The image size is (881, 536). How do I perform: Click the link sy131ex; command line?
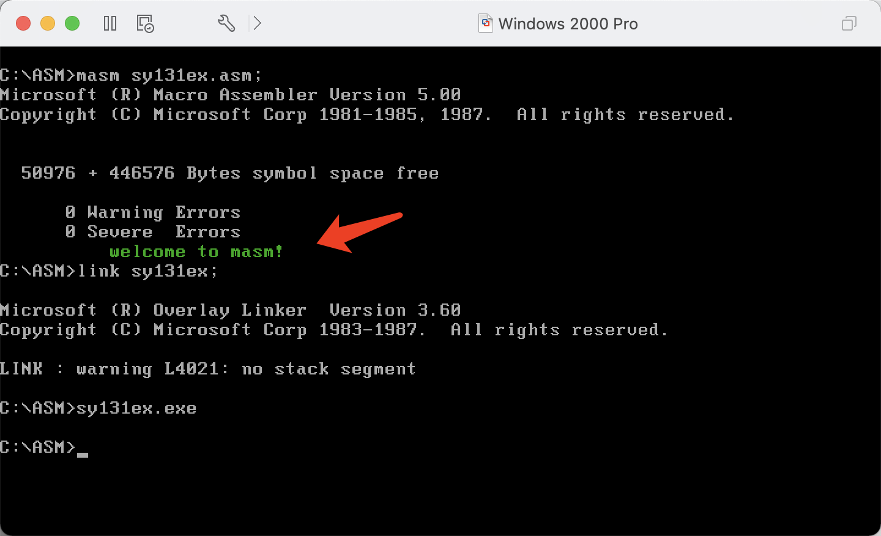click(x=109, y=271)
